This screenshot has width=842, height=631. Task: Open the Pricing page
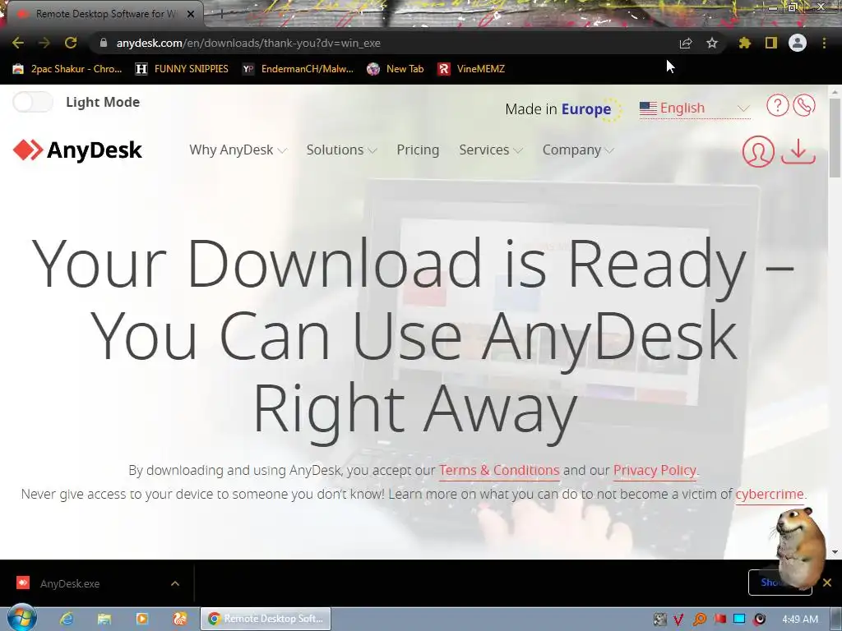click(418, 150)
